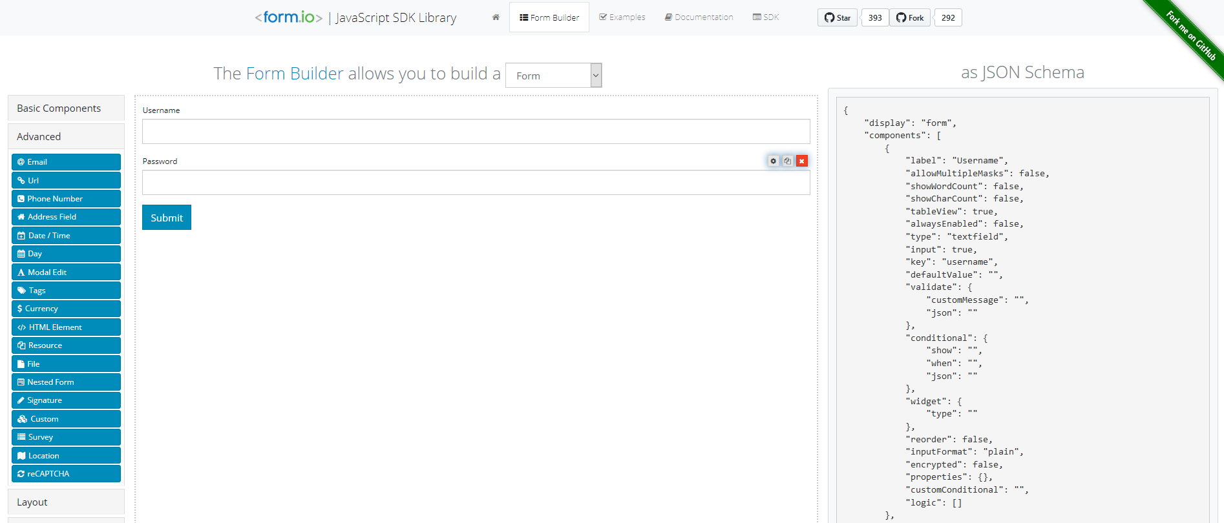Expand the Basic Components section
This screenshot has height=523, width=1224.
tap(66, 108)
